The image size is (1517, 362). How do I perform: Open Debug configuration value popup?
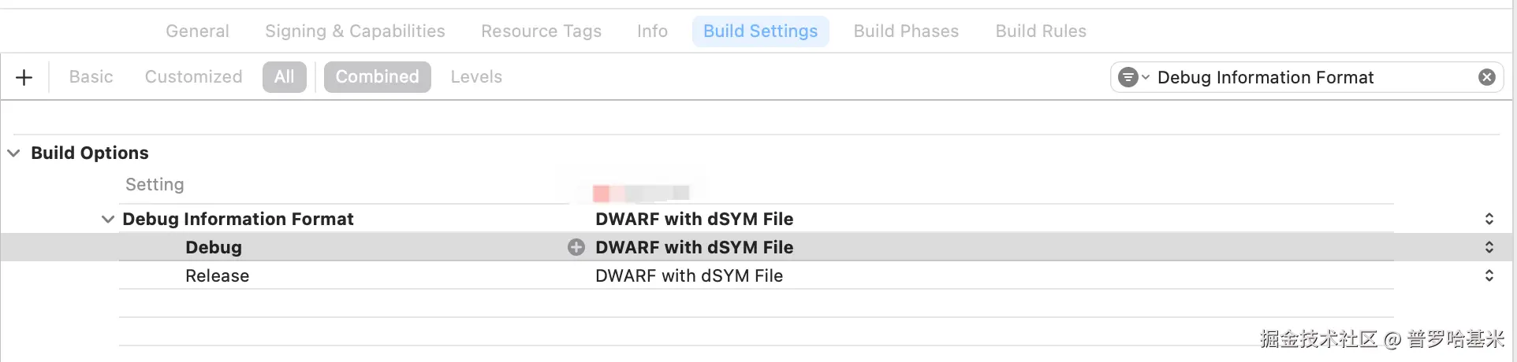[1489, 247]
